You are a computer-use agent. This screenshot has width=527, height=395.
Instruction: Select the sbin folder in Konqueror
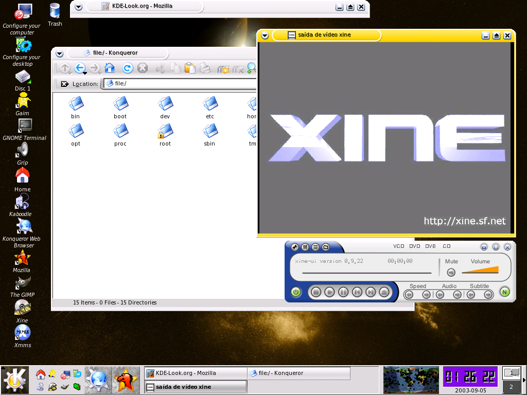[x=210, y=135]
